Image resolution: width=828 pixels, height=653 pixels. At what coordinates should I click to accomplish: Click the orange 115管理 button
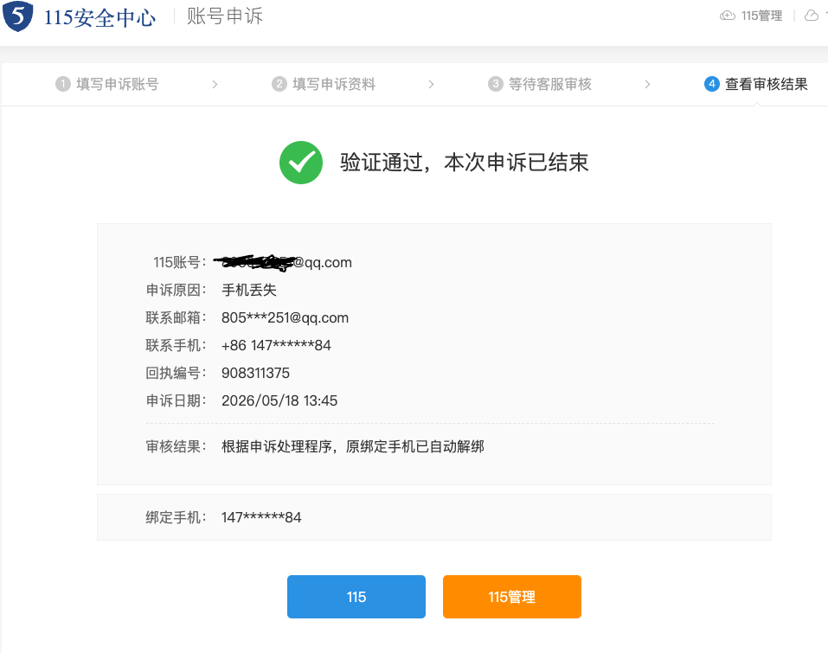click(x=512, y=597)
